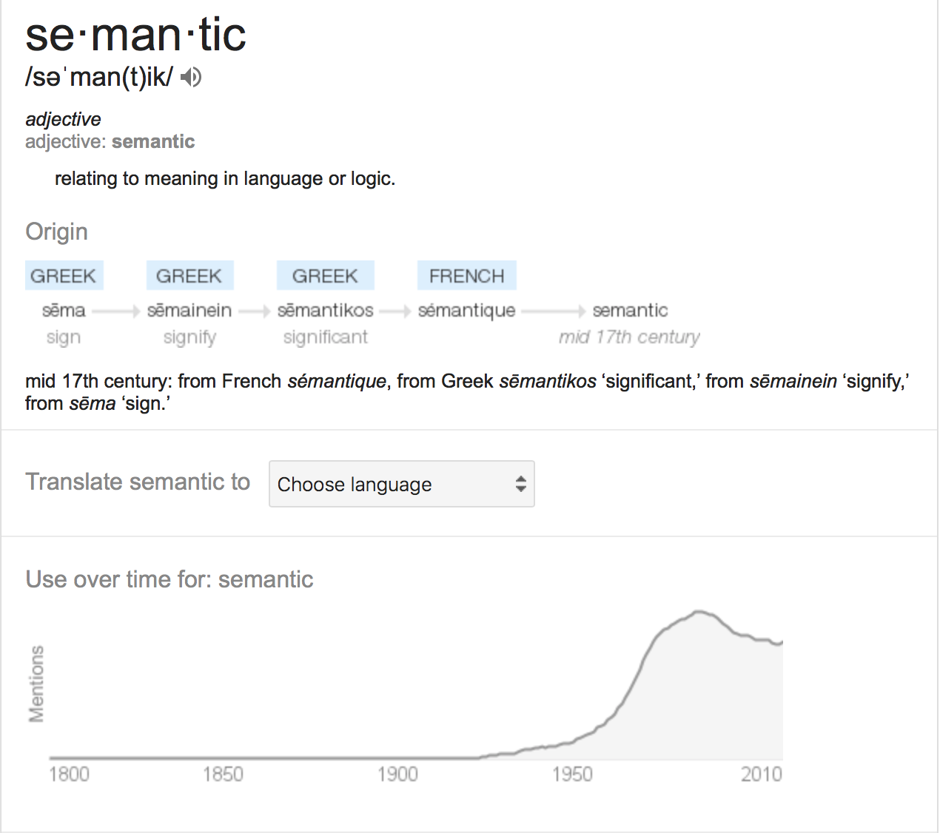Click sémantique in the etymology diagram
Image resolution: width=940 pixels, height=833 pixels.
tap(466, 311)
